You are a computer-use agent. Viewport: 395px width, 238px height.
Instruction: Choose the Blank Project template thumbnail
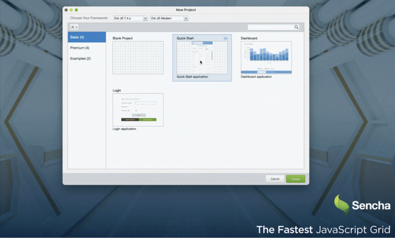coord(138,58)
